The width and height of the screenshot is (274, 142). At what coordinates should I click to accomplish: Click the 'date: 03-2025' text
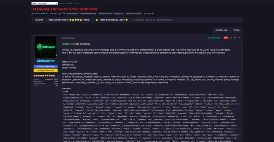point(69,62)
